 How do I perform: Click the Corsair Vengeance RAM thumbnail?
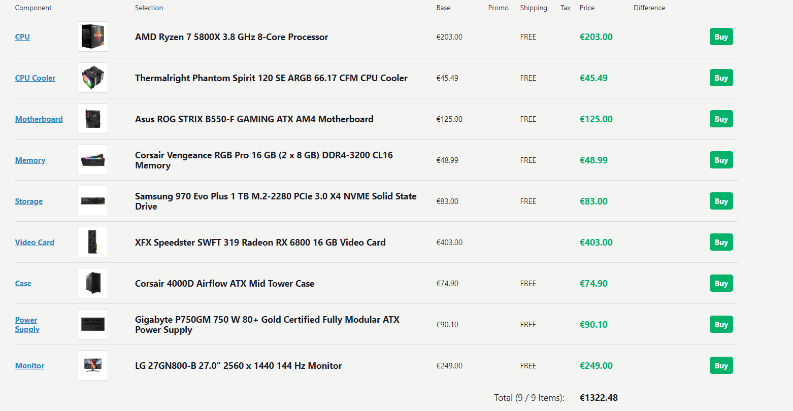coord(92,159)
